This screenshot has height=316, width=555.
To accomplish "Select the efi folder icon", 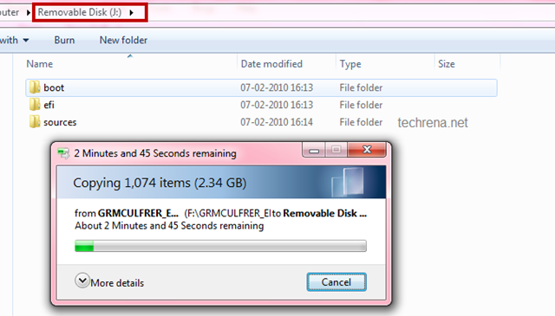I will [35, 105].
